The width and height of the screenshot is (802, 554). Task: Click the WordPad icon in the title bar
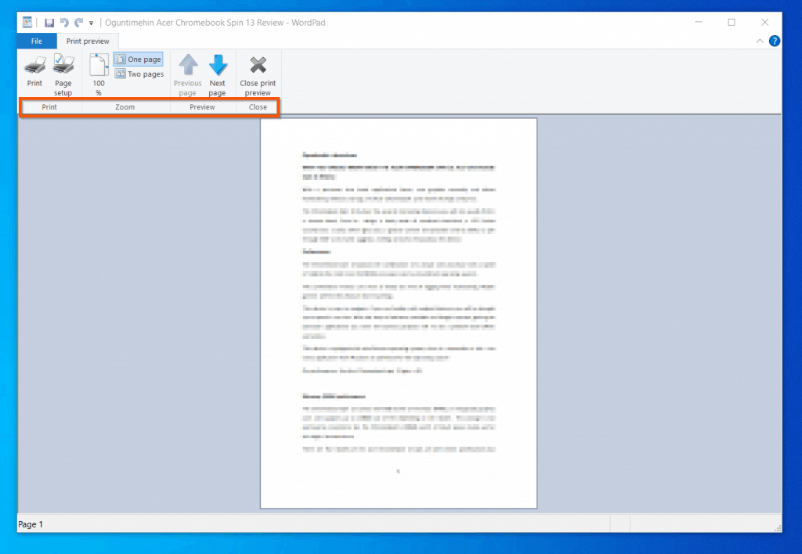pos(26,22)
